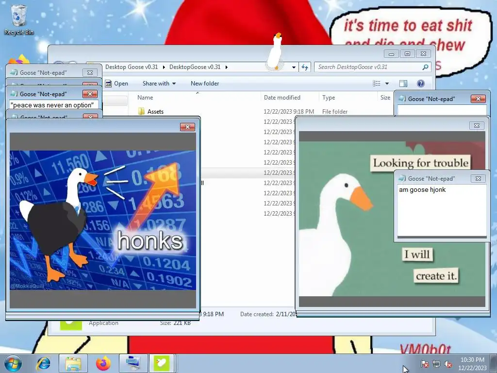
Task: Expand arrow between the two Desktop Goose breadcrumbs
Action: (164, 67)
